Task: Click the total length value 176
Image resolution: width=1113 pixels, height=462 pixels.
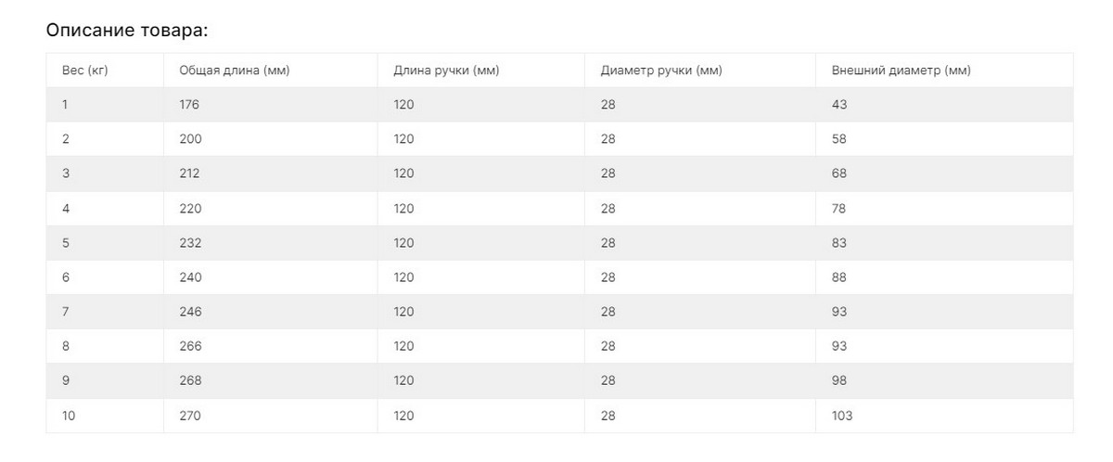Action: [x=189, y=105]
